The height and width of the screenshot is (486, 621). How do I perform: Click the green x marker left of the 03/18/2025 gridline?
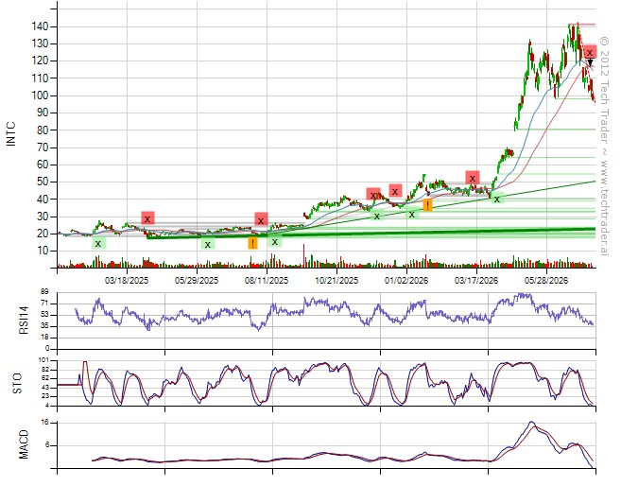(x=98, y=243)
